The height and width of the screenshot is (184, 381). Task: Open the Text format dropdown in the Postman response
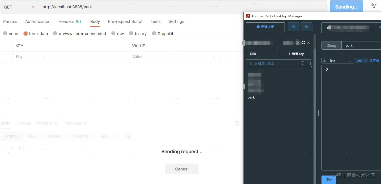(x=107, y=136)
